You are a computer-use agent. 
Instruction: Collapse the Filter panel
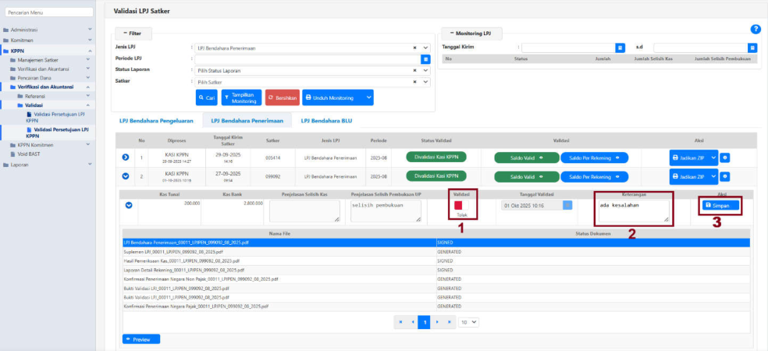click(x=131, y=34)
